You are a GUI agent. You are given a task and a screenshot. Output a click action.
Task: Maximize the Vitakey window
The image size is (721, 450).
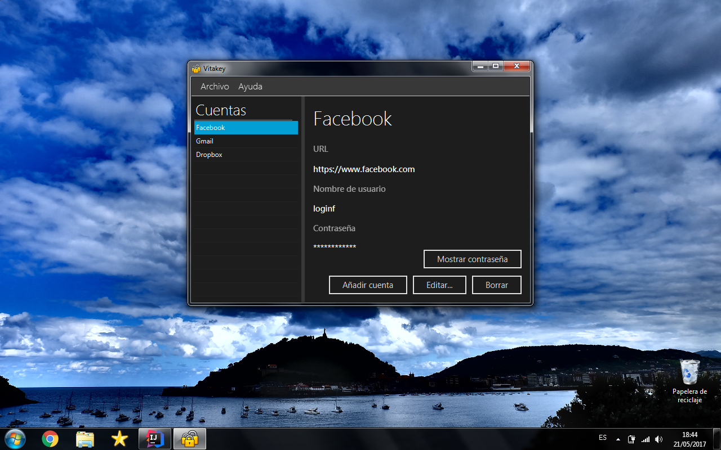click(496, 66)
